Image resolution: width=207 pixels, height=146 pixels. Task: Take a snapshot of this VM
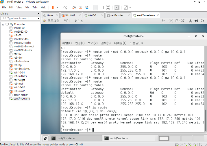pyautogui.click(x=74, y=8)
